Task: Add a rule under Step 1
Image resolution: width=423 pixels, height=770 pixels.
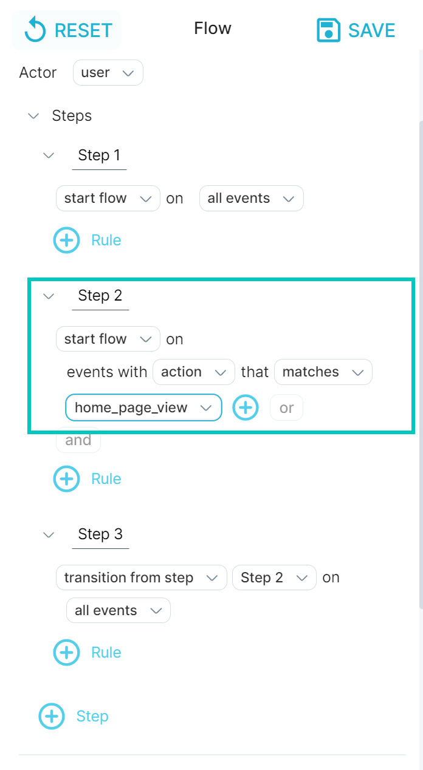Action: click(x=67, y=240)
